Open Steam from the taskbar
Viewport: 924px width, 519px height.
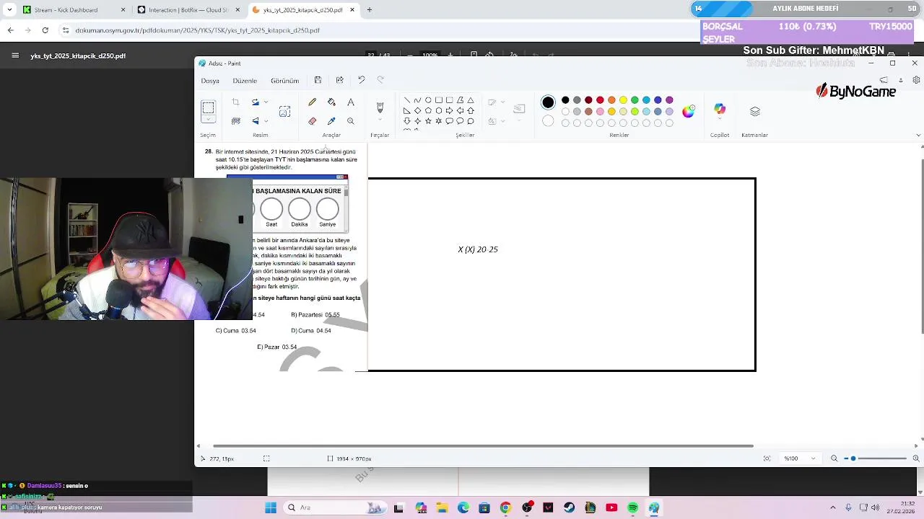[x=569, y=507]
